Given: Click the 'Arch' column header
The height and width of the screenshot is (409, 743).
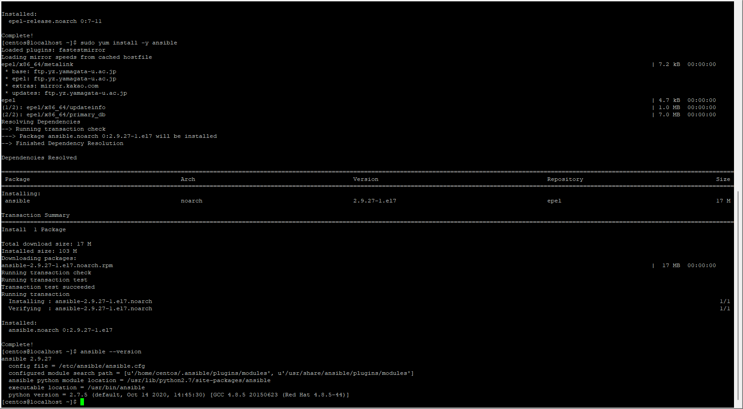Looking at the screenshot, I should (x=188, y=179).
